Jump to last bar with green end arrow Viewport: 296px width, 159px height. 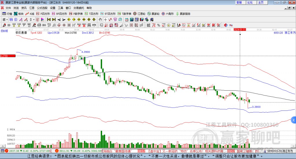[54, 20]
